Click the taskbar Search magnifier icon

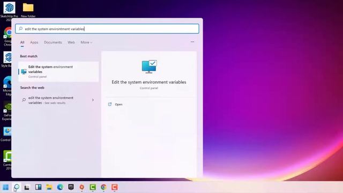click(x=17, y=187)
